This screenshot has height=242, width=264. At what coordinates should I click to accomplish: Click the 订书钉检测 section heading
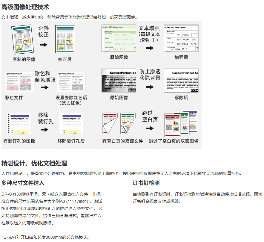tap(146, 183)
